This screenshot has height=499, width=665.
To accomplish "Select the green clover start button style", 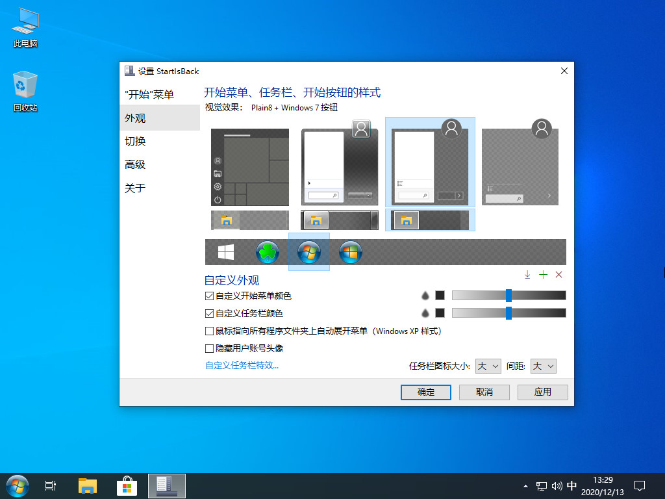I will [x=268, y=251].
